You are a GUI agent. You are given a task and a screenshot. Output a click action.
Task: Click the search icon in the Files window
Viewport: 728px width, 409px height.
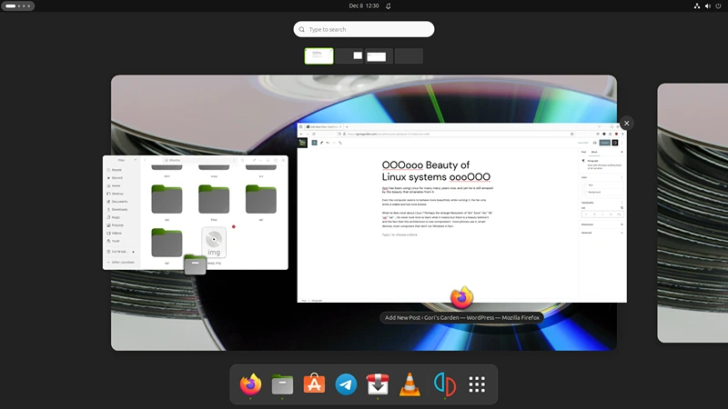[x=242, y=160]
